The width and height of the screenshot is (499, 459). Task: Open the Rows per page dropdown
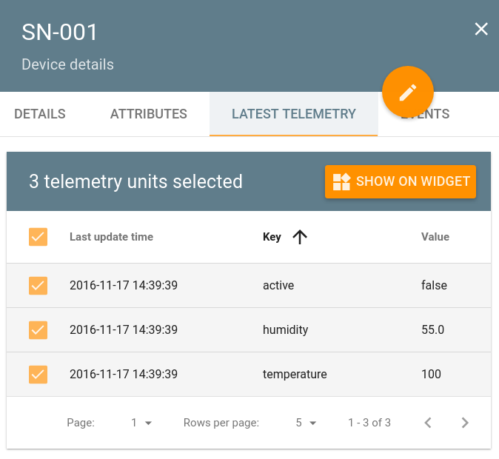[x=306, y=423]
